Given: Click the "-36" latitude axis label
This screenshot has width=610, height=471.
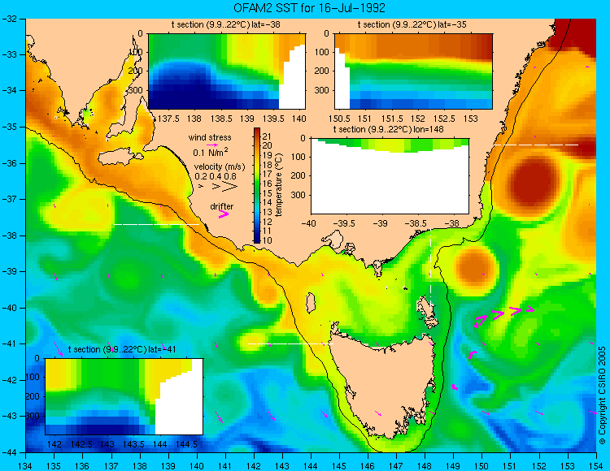Looking at the screenshot, I should pos(9,163).
